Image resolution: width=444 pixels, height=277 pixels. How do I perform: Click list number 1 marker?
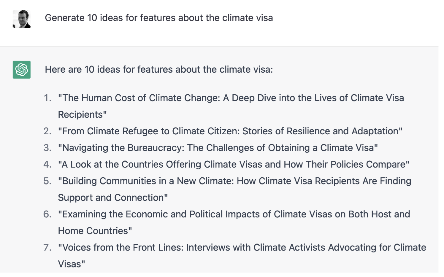(47, 98)
